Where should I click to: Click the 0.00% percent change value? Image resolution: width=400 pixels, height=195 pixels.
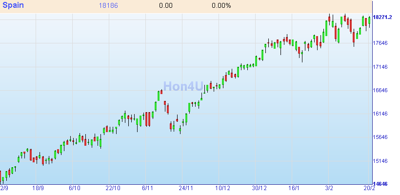(x=221, y=6)
